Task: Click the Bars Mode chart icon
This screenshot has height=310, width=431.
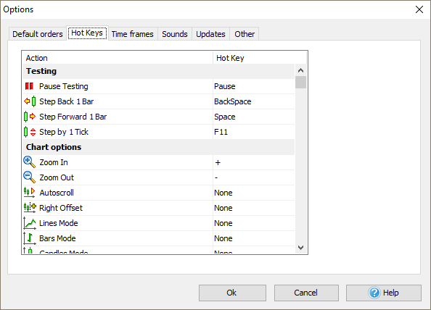Action: pos(30,238)
